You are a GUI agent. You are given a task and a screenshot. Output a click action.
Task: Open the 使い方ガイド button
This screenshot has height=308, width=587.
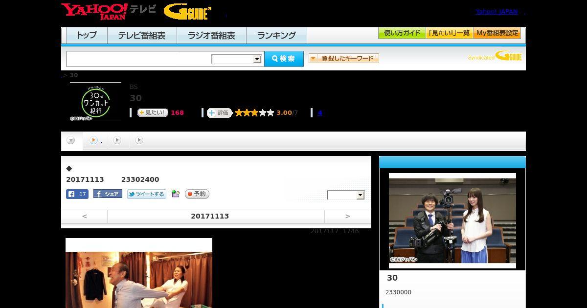point(402,33)
